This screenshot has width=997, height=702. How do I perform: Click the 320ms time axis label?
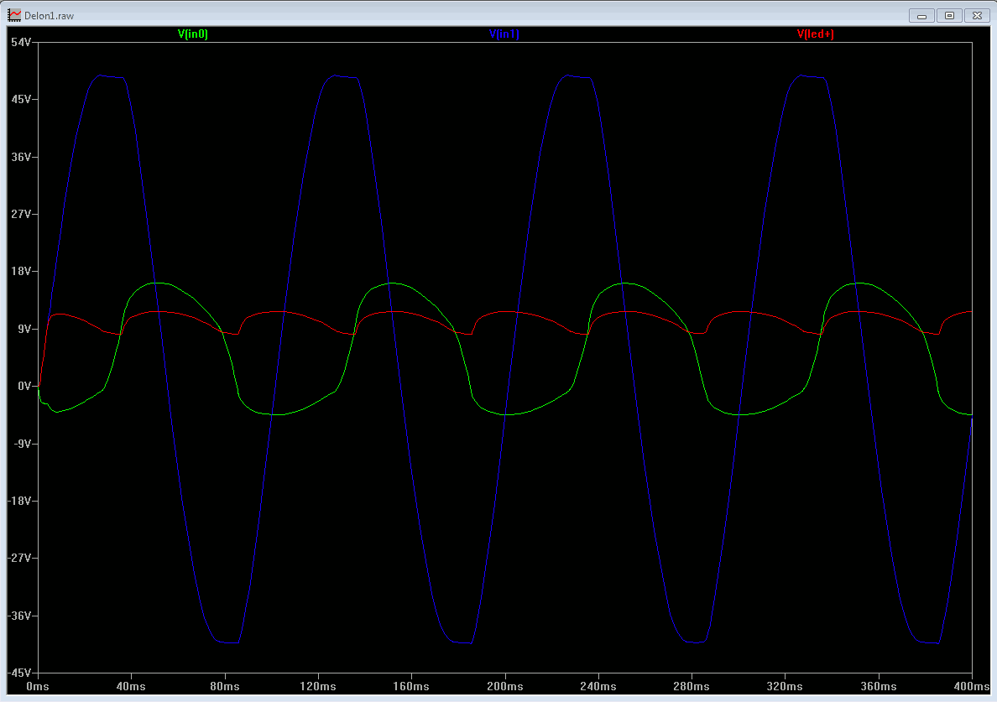(x=785, y=686)
